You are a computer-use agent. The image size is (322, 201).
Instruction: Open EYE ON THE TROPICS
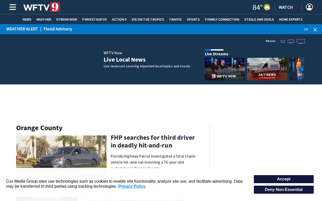[148, 19]
